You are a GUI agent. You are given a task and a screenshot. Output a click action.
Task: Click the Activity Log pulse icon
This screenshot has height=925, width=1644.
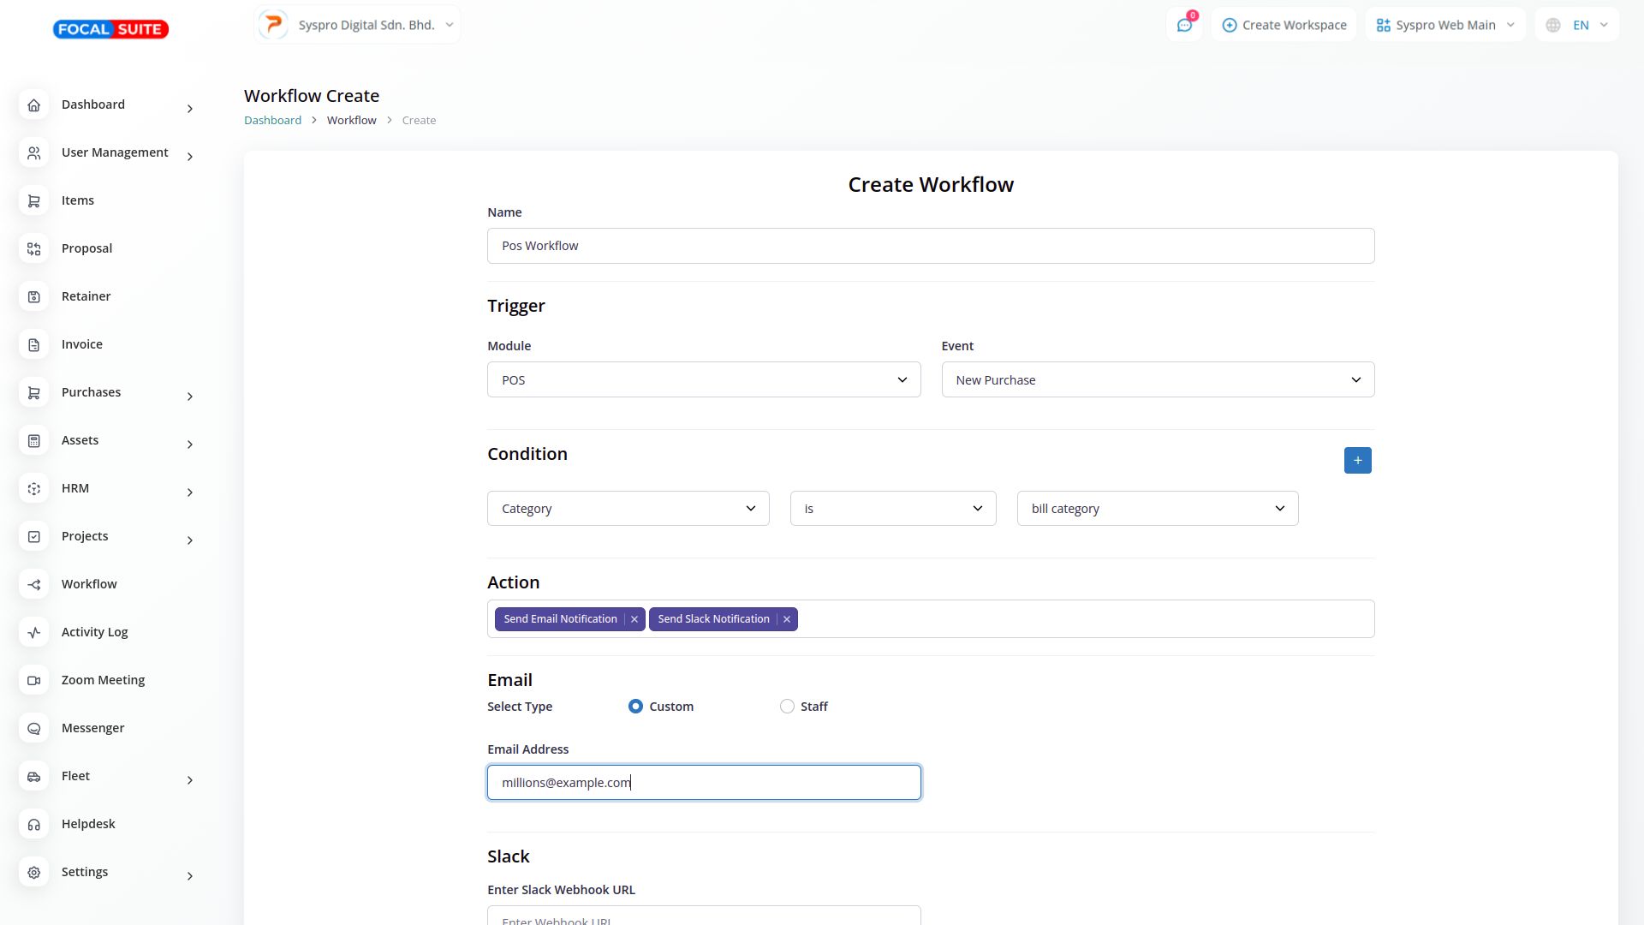(34, 632)
